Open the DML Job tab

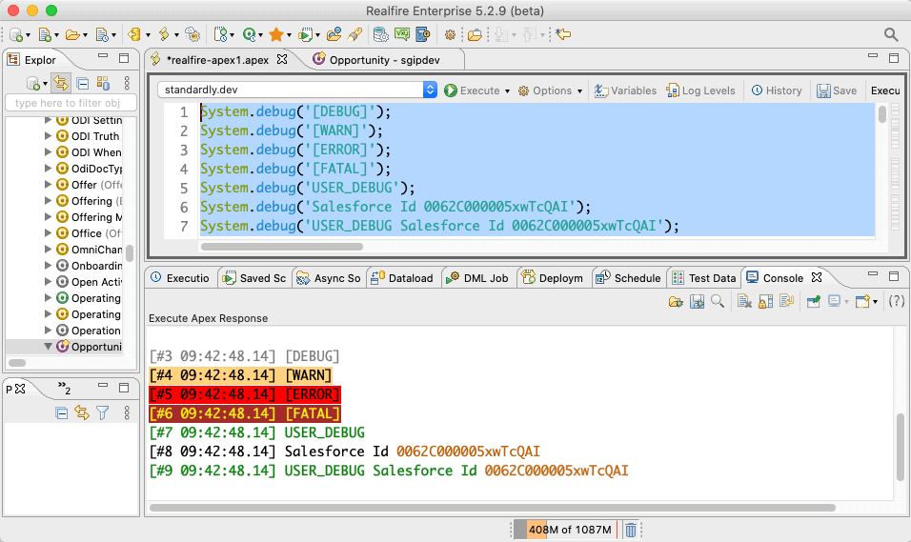477,278
